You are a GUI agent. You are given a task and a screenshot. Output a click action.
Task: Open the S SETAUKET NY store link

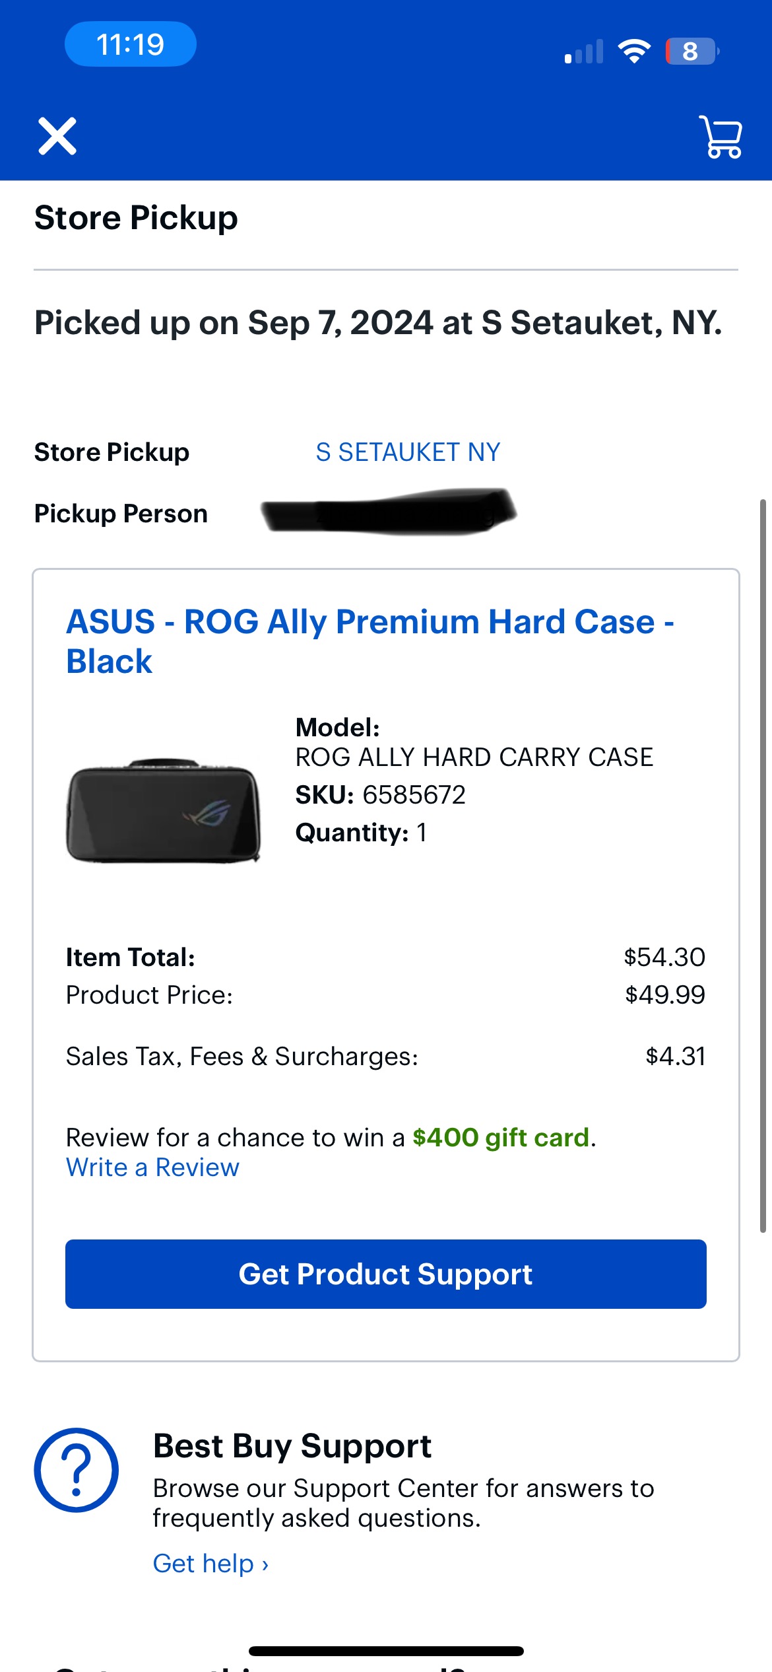coord(408,452)
